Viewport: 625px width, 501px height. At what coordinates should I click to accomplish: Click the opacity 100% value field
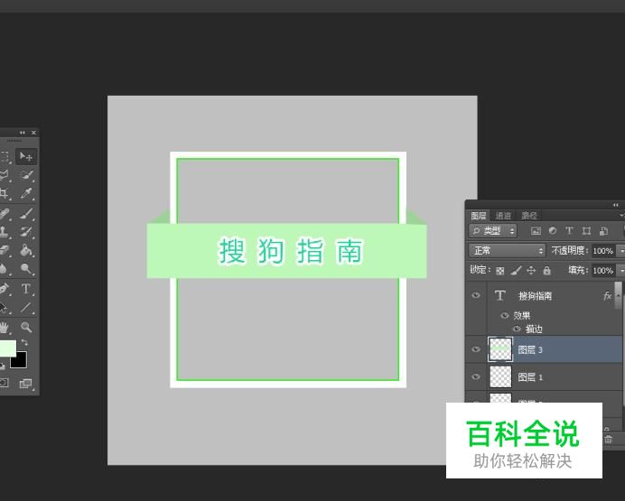[x=602, y=251]
